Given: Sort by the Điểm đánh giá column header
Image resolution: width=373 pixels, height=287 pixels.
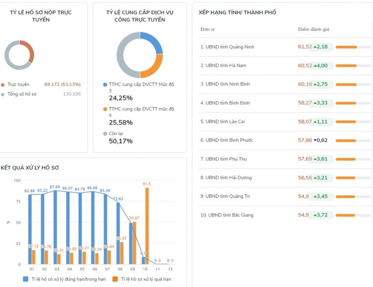Looking at the screenshot, I should click(313, 29).
